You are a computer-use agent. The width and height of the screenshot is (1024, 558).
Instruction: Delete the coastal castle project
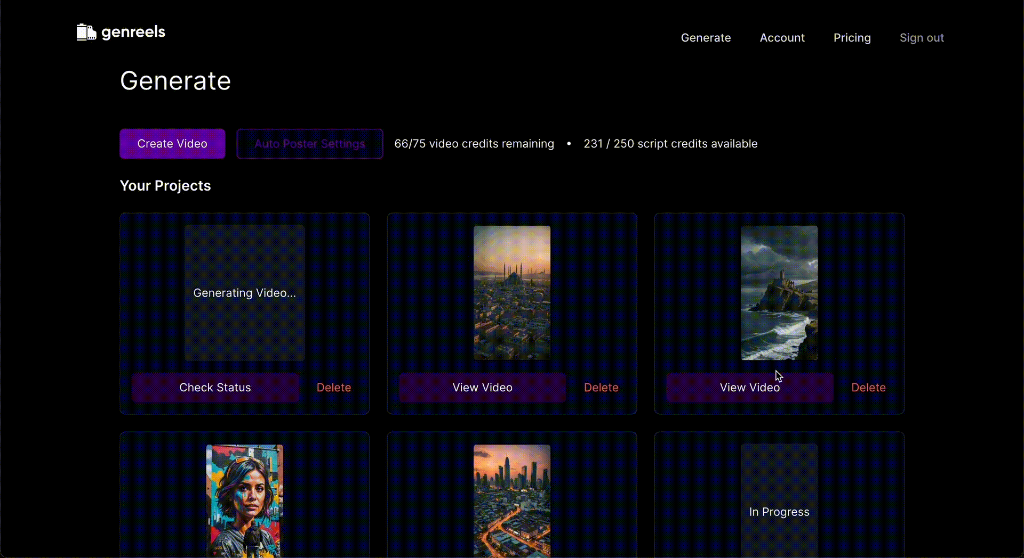(868, 388)
